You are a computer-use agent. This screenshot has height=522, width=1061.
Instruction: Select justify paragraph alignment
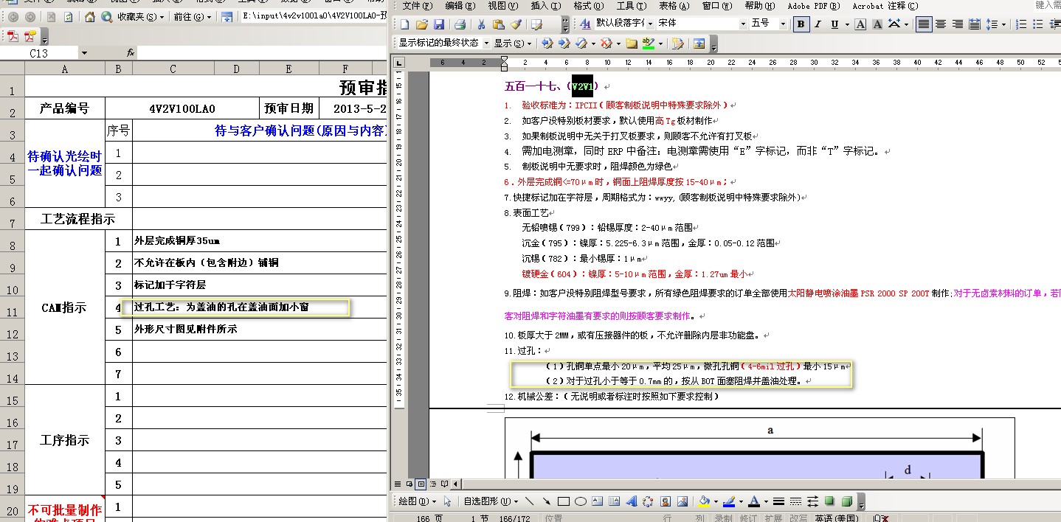924,24
